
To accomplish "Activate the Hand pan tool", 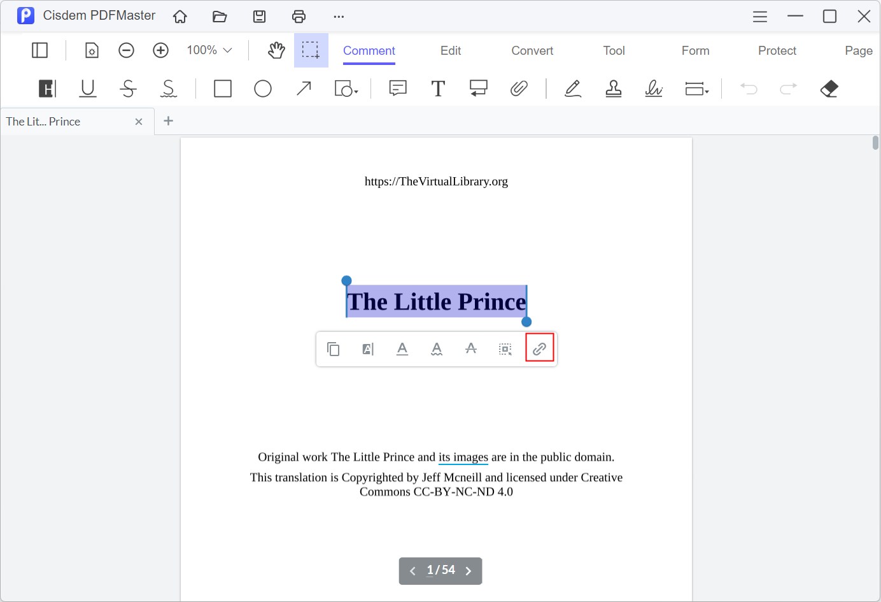I will [x=276, y=50].
